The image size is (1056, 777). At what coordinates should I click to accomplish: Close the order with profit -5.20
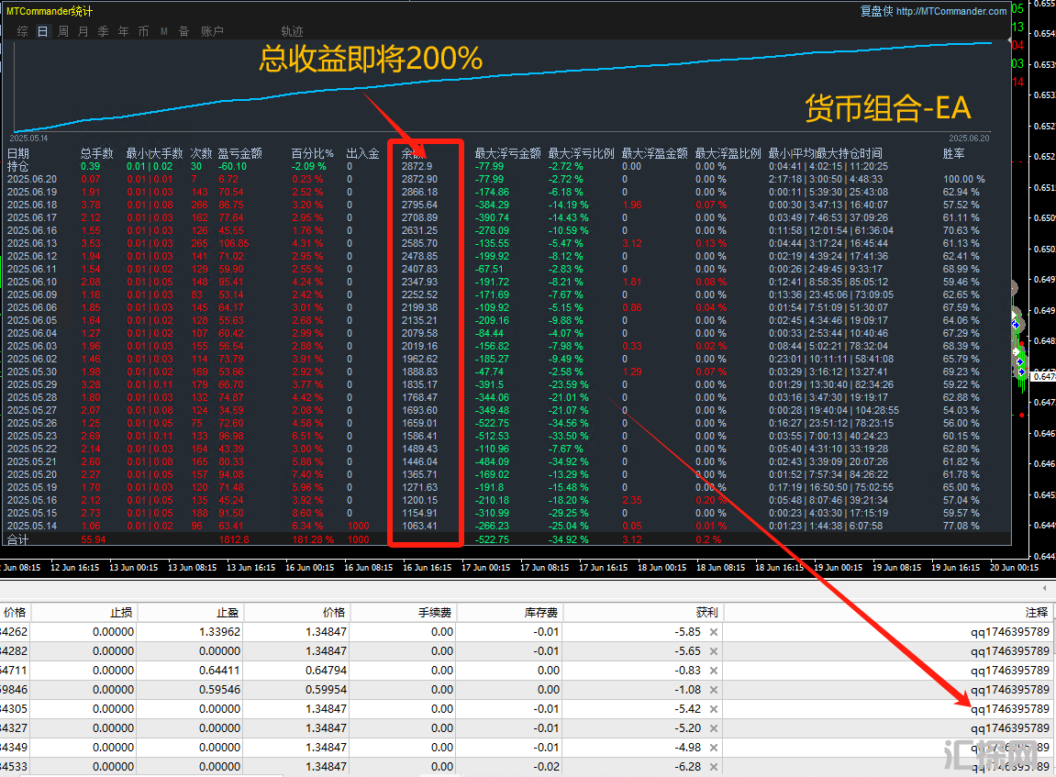pos(713,728)
